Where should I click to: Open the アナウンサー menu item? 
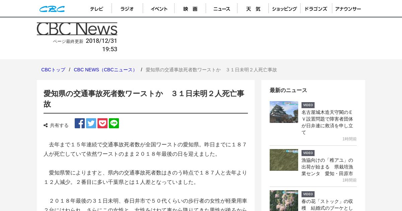348,9
